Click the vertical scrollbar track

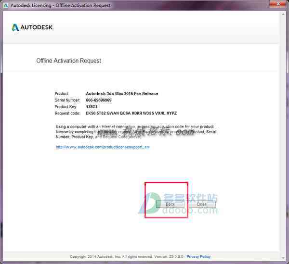283,136
